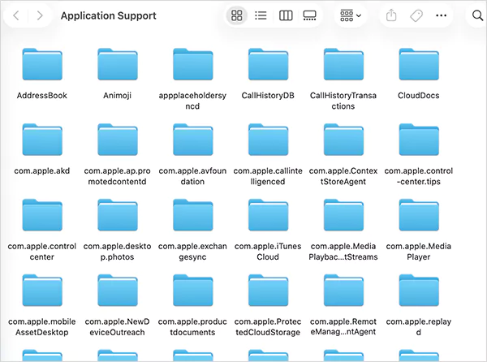The width and height of the screenshot is (487, 362).
Task: Select the com.apple.RemoteManag...ntAgent folder icon
Action: coord(343,291)
